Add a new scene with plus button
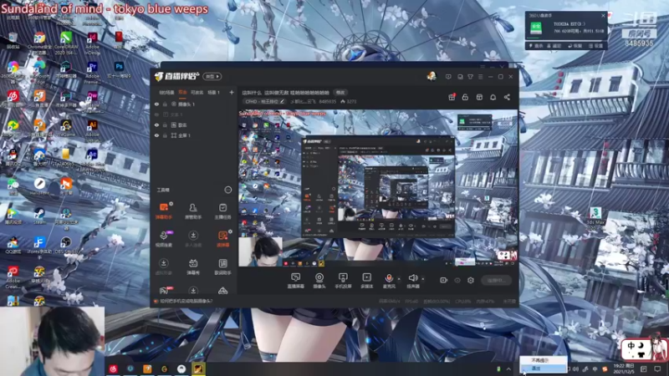This screenshot has width=669, height=376. 232,92
